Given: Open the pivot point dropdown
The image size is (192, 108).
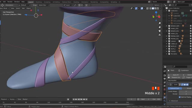Looking at the screenshot, I should click(76, 5).
